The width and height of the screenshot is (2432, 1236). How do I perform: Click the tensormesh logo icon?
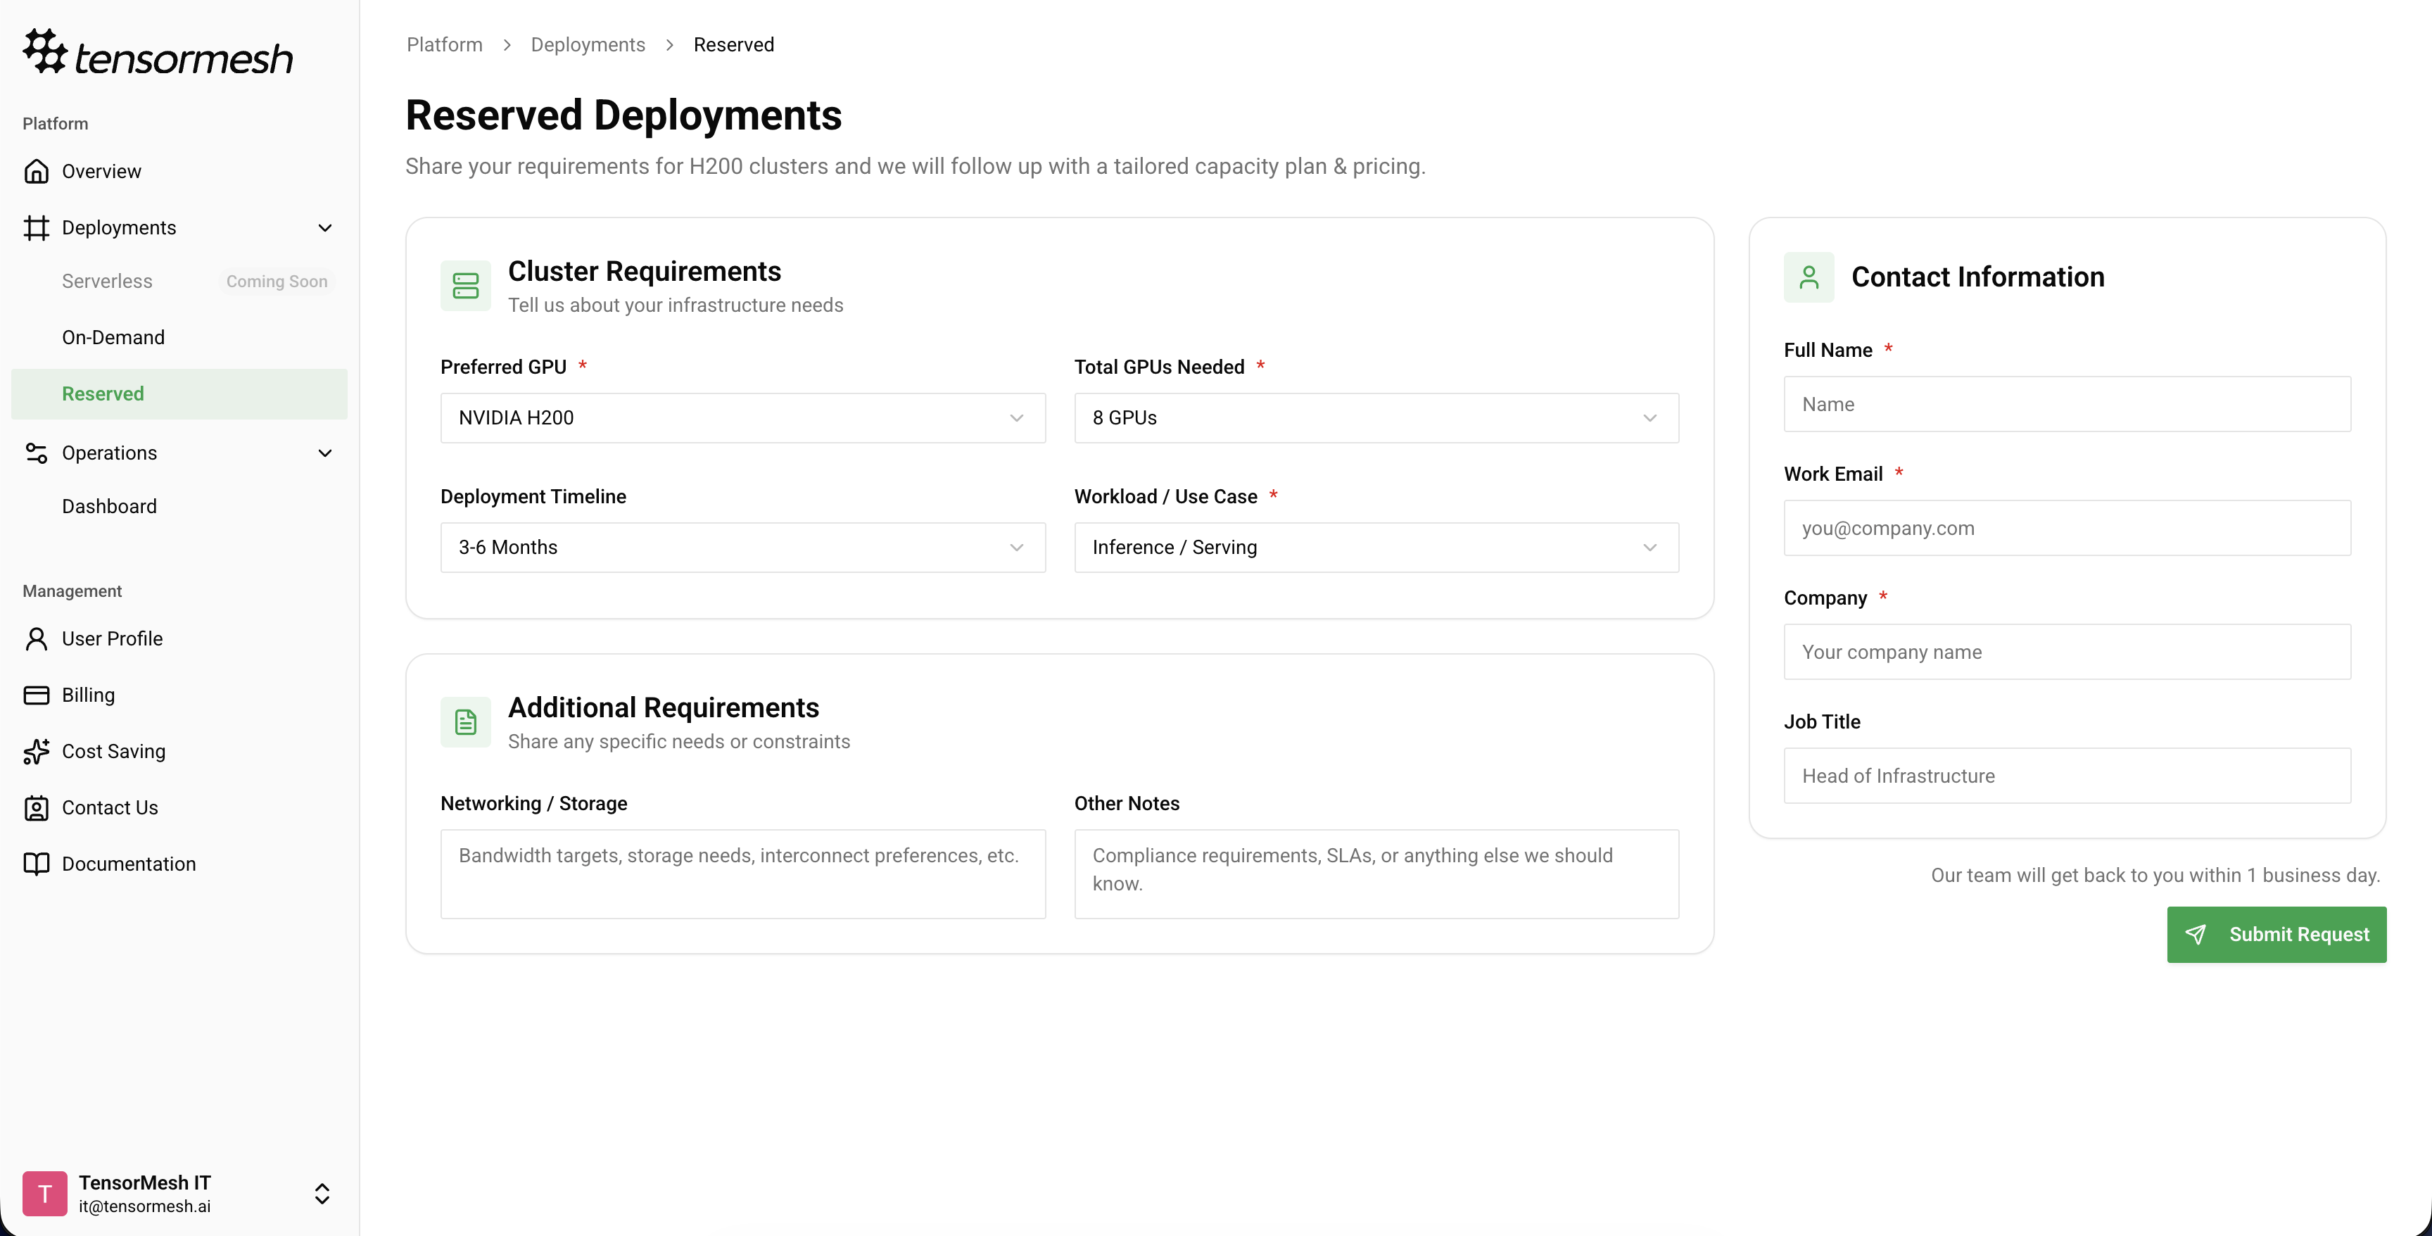click(x=44, y=51)
